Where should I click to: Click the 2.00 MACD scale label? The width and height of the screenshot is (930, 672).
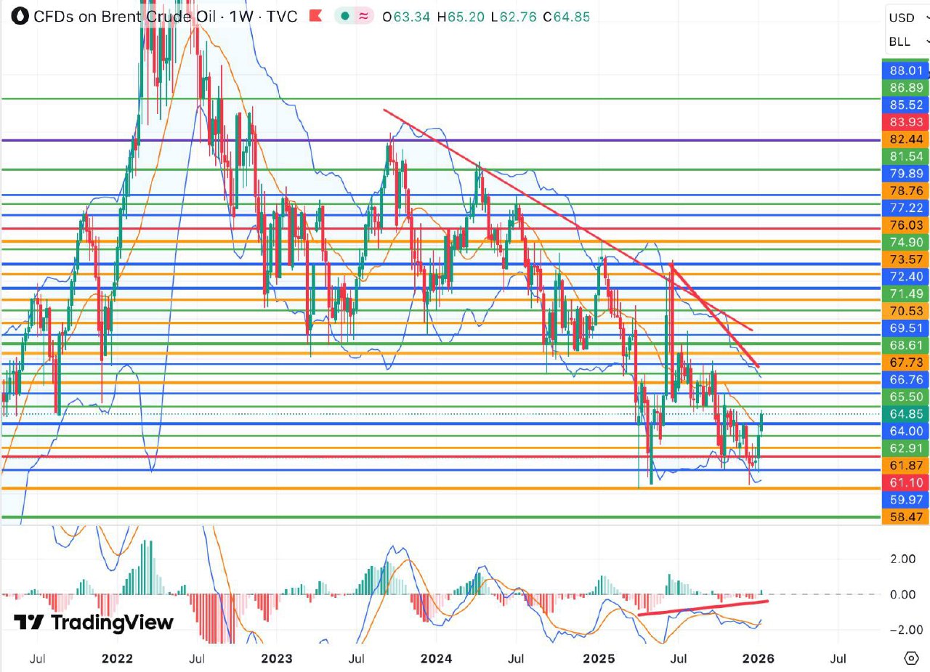(x=902, y=559)
